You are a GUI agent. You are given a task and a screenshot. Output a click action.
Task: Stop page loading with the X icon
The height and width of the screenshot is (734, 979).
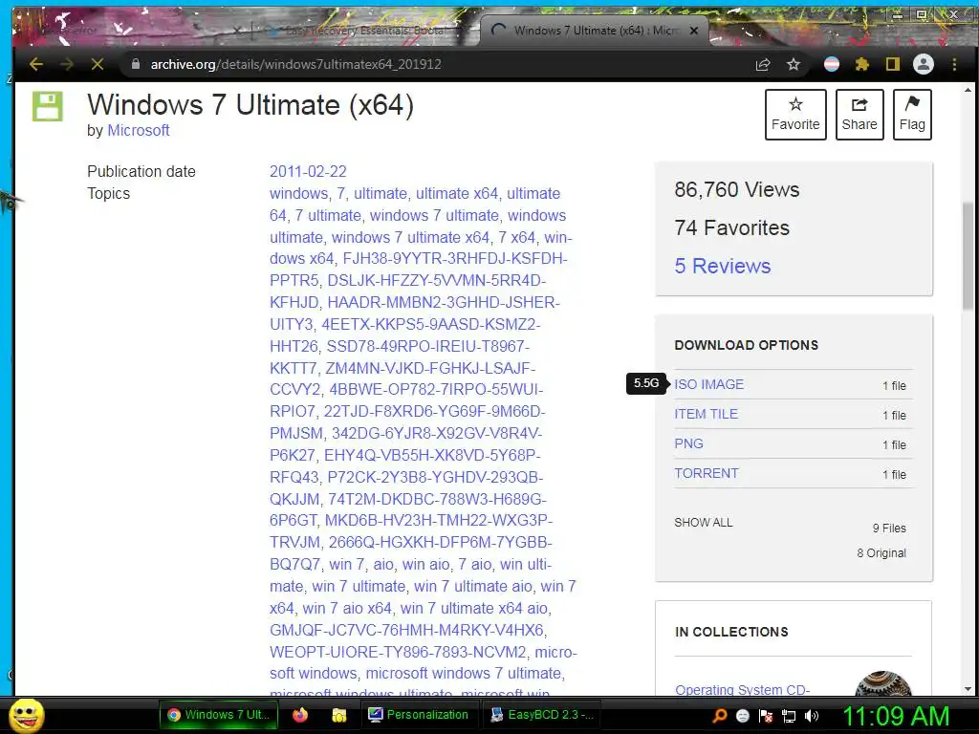tap(98, 64)
